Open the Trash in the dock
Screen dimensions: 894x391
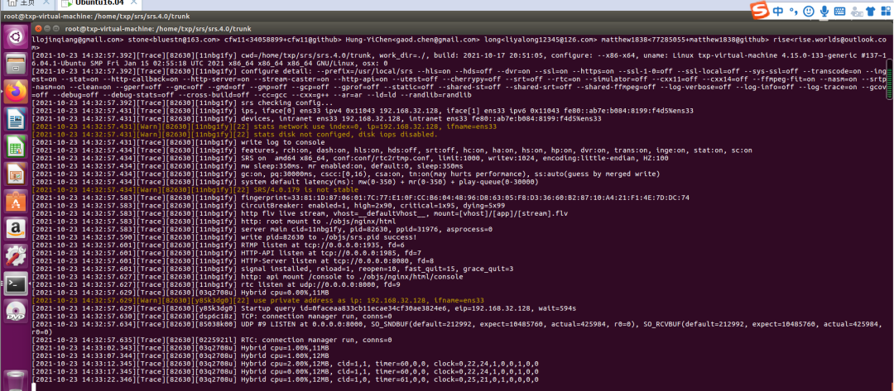(x=16, y=380)
